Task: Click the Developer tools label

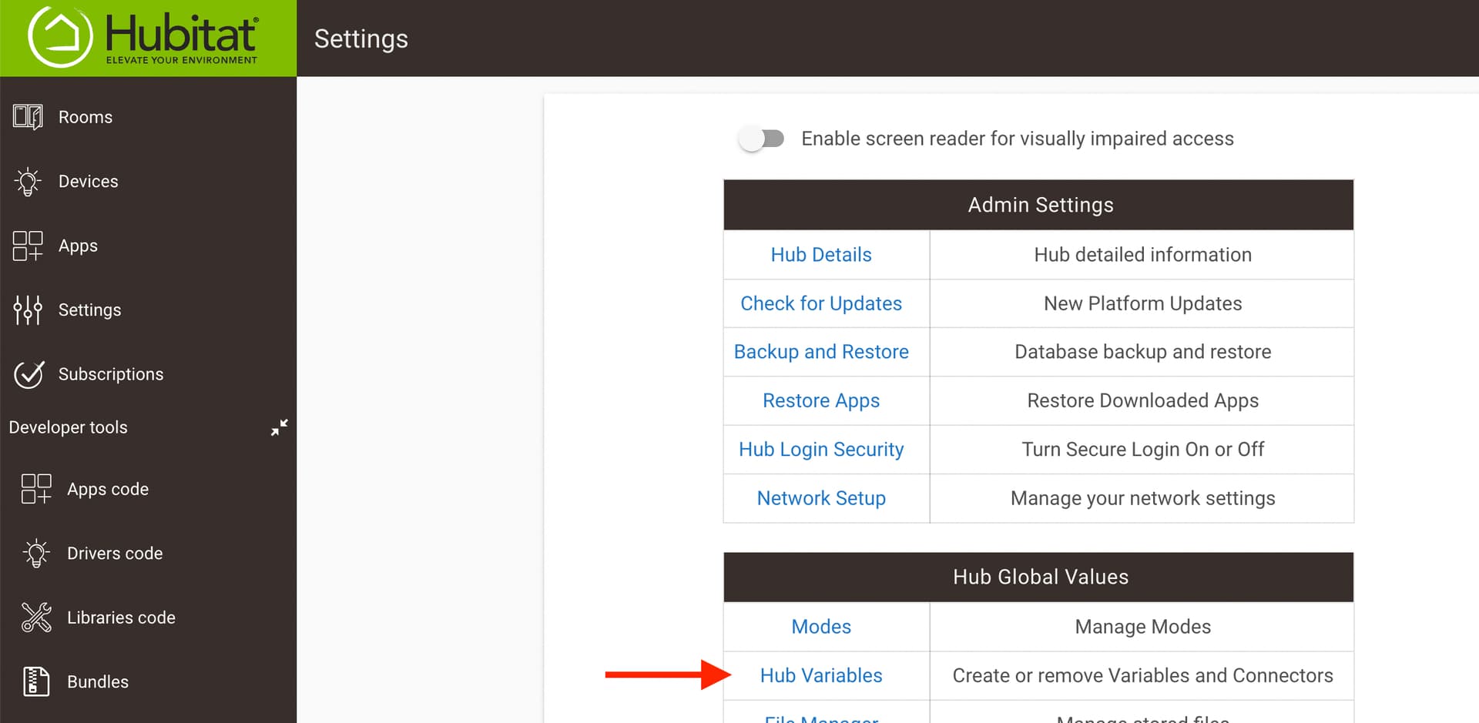Action: (68, 427)
